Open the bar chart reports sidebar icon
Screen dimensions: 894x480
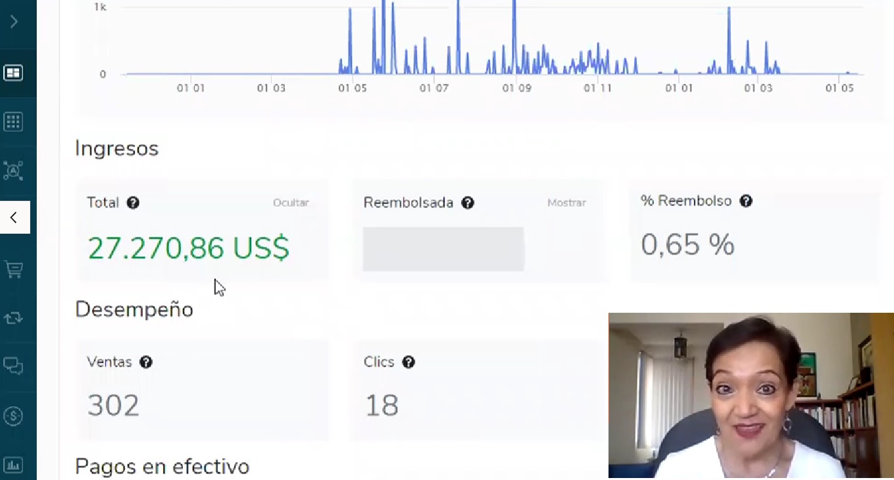pos(13,465)
